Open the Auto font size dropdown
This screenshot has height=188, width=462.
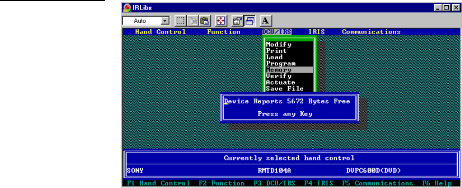click(165, 21)
